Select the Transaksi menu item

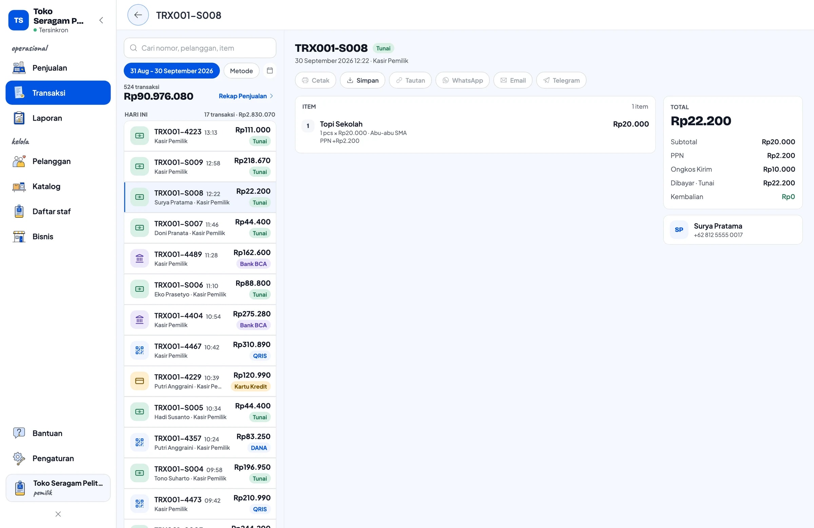58,93
